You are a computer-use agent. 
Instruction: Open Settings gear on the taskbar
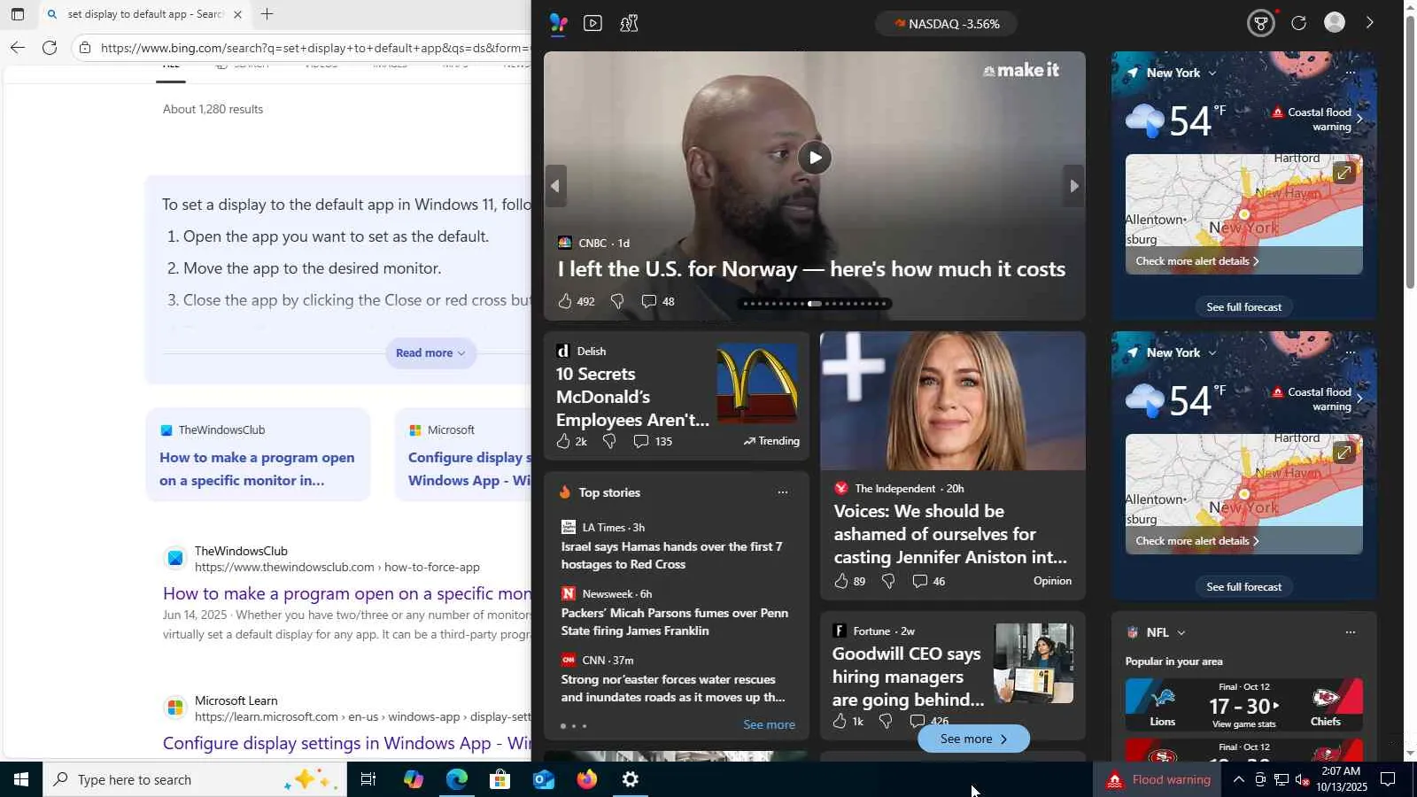pyautogui.click(x=630, y=779)
